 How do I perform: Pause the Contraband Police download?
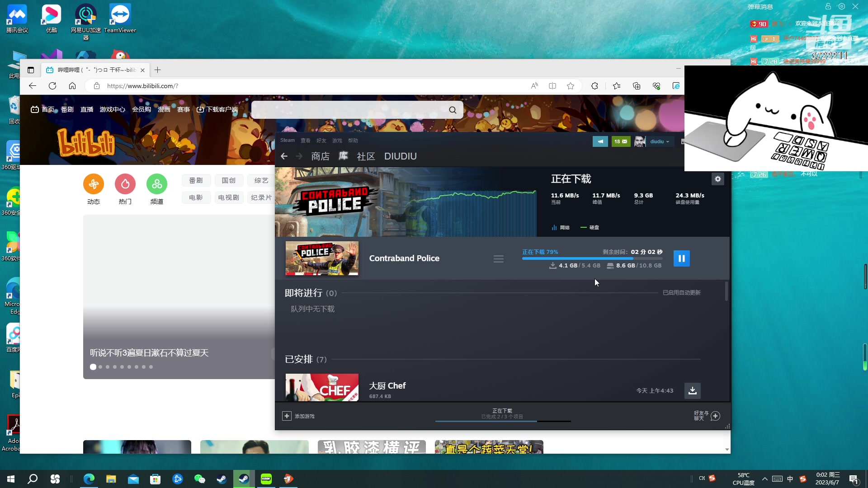click(x=681, y=258)
